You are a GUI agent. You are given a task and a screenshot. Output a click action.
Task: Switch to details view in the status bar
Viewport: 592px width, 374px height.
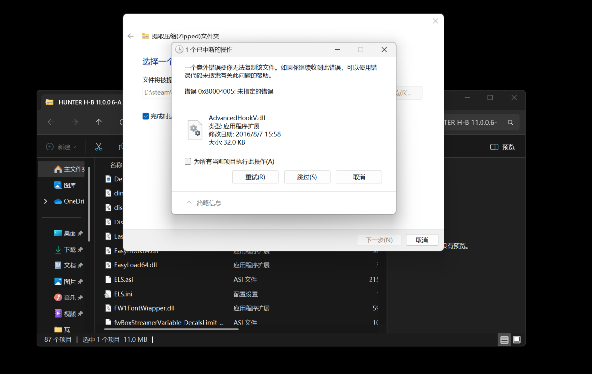(x=504, y=339)
